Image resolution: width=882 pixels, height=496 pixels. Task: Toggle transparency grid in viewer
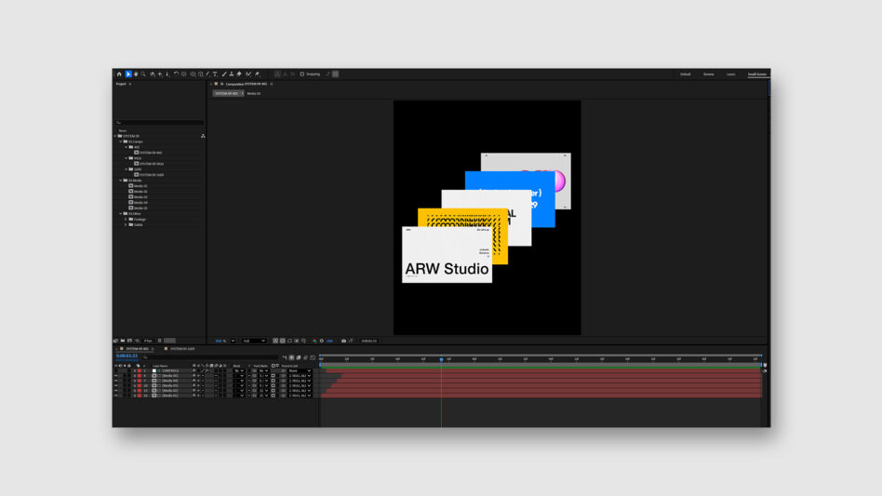[283, 341]
